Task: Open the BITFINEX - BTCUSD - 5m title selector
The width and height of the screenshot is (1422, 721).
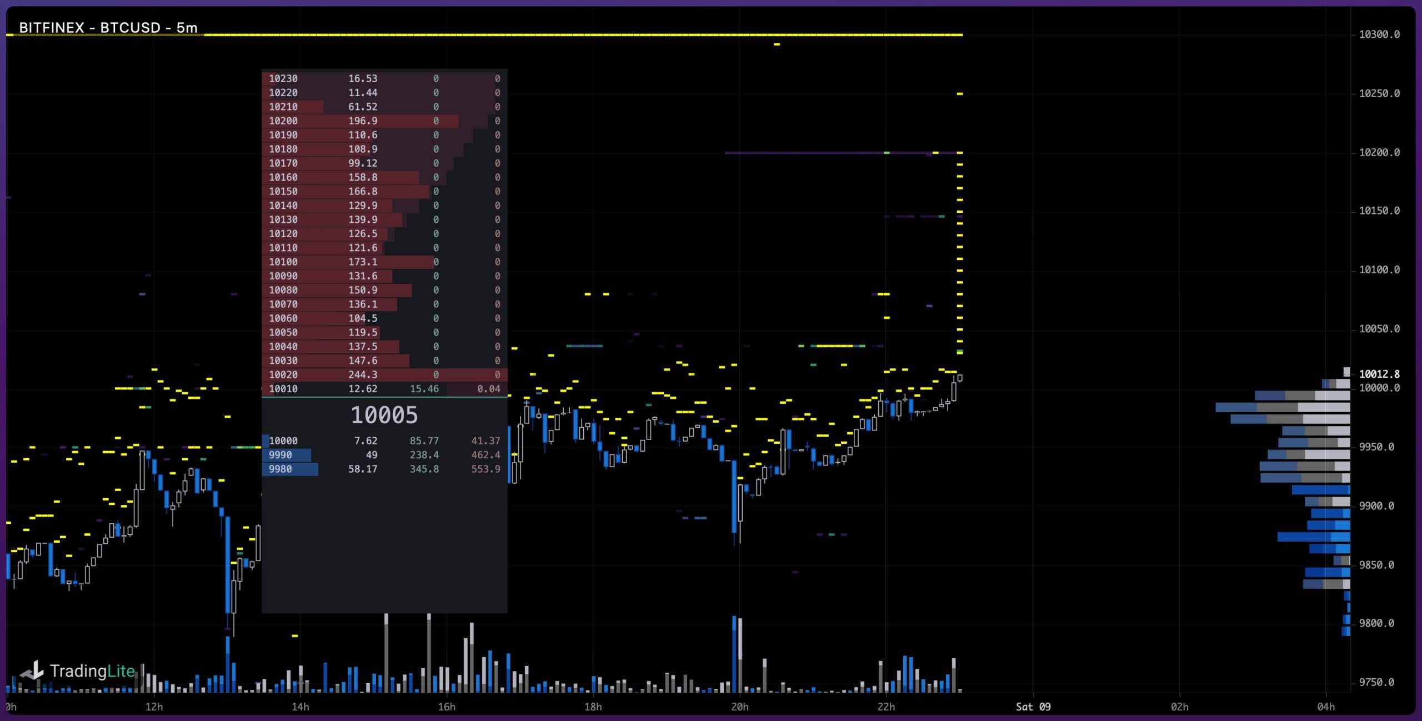Action: click(108, 28)
